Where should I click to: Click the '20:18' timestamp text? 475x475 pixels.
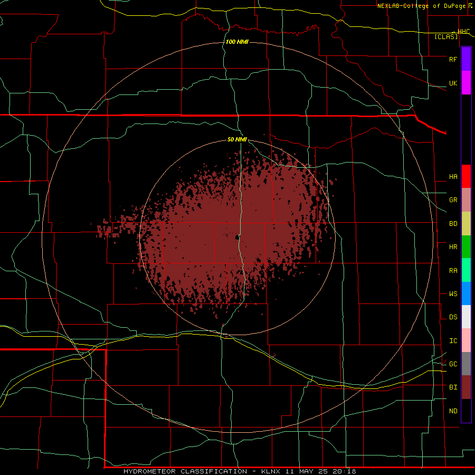pos(345,471)
